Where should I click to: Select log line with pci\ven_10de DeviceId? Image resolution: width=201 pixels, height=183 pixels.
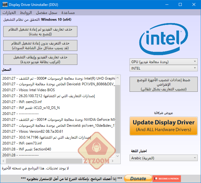[x=59, y=126]
